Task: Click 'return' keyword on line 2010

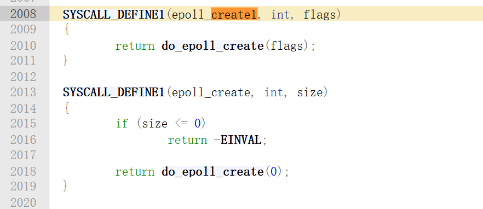Action: coord(135,46)
